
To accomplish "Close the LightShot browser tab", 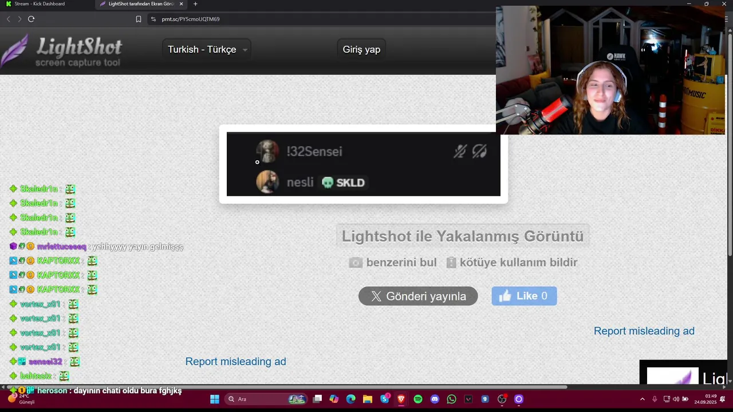I will click(182, 4).
